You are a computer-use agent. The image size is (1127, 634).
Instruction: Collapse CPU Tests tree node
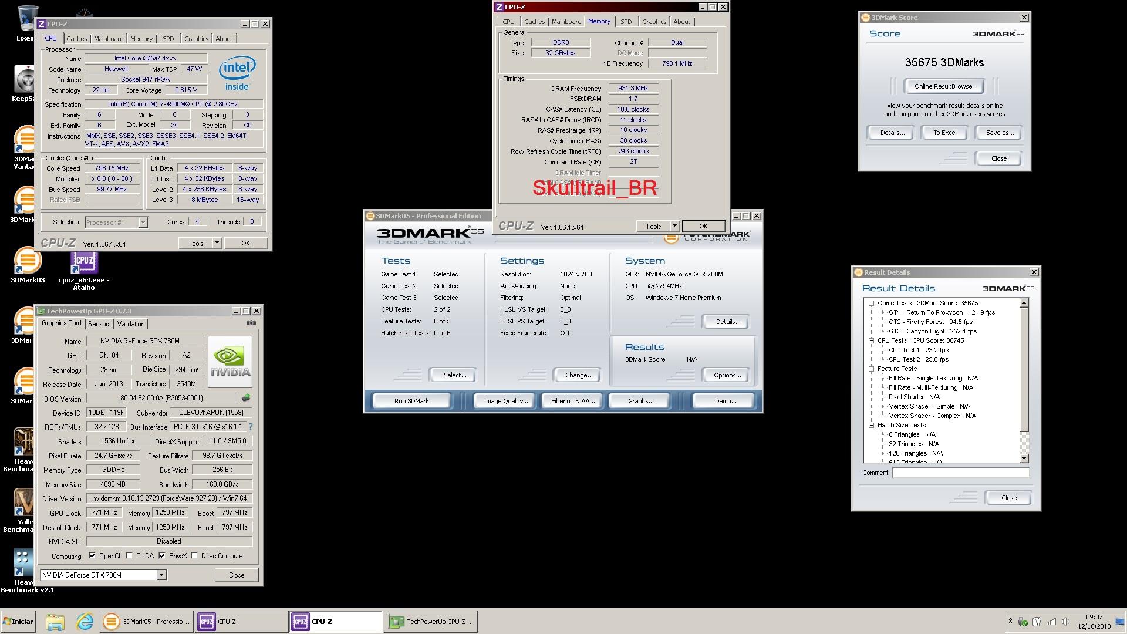[872, 340]
